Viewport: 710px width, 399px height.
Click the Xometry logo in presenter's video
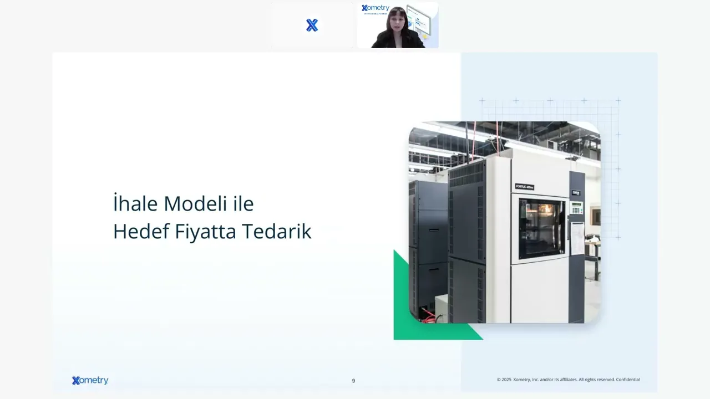(x=375, y=8)
